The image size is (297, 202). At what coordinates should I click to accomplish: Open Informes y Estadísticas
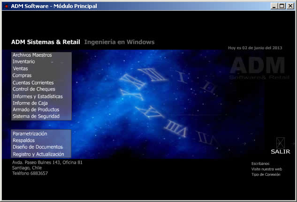[x=38, y=96]
